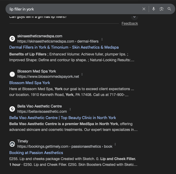Click the Feedback link
The width and height of the screenshot is (176, 174).
point(130,23)
